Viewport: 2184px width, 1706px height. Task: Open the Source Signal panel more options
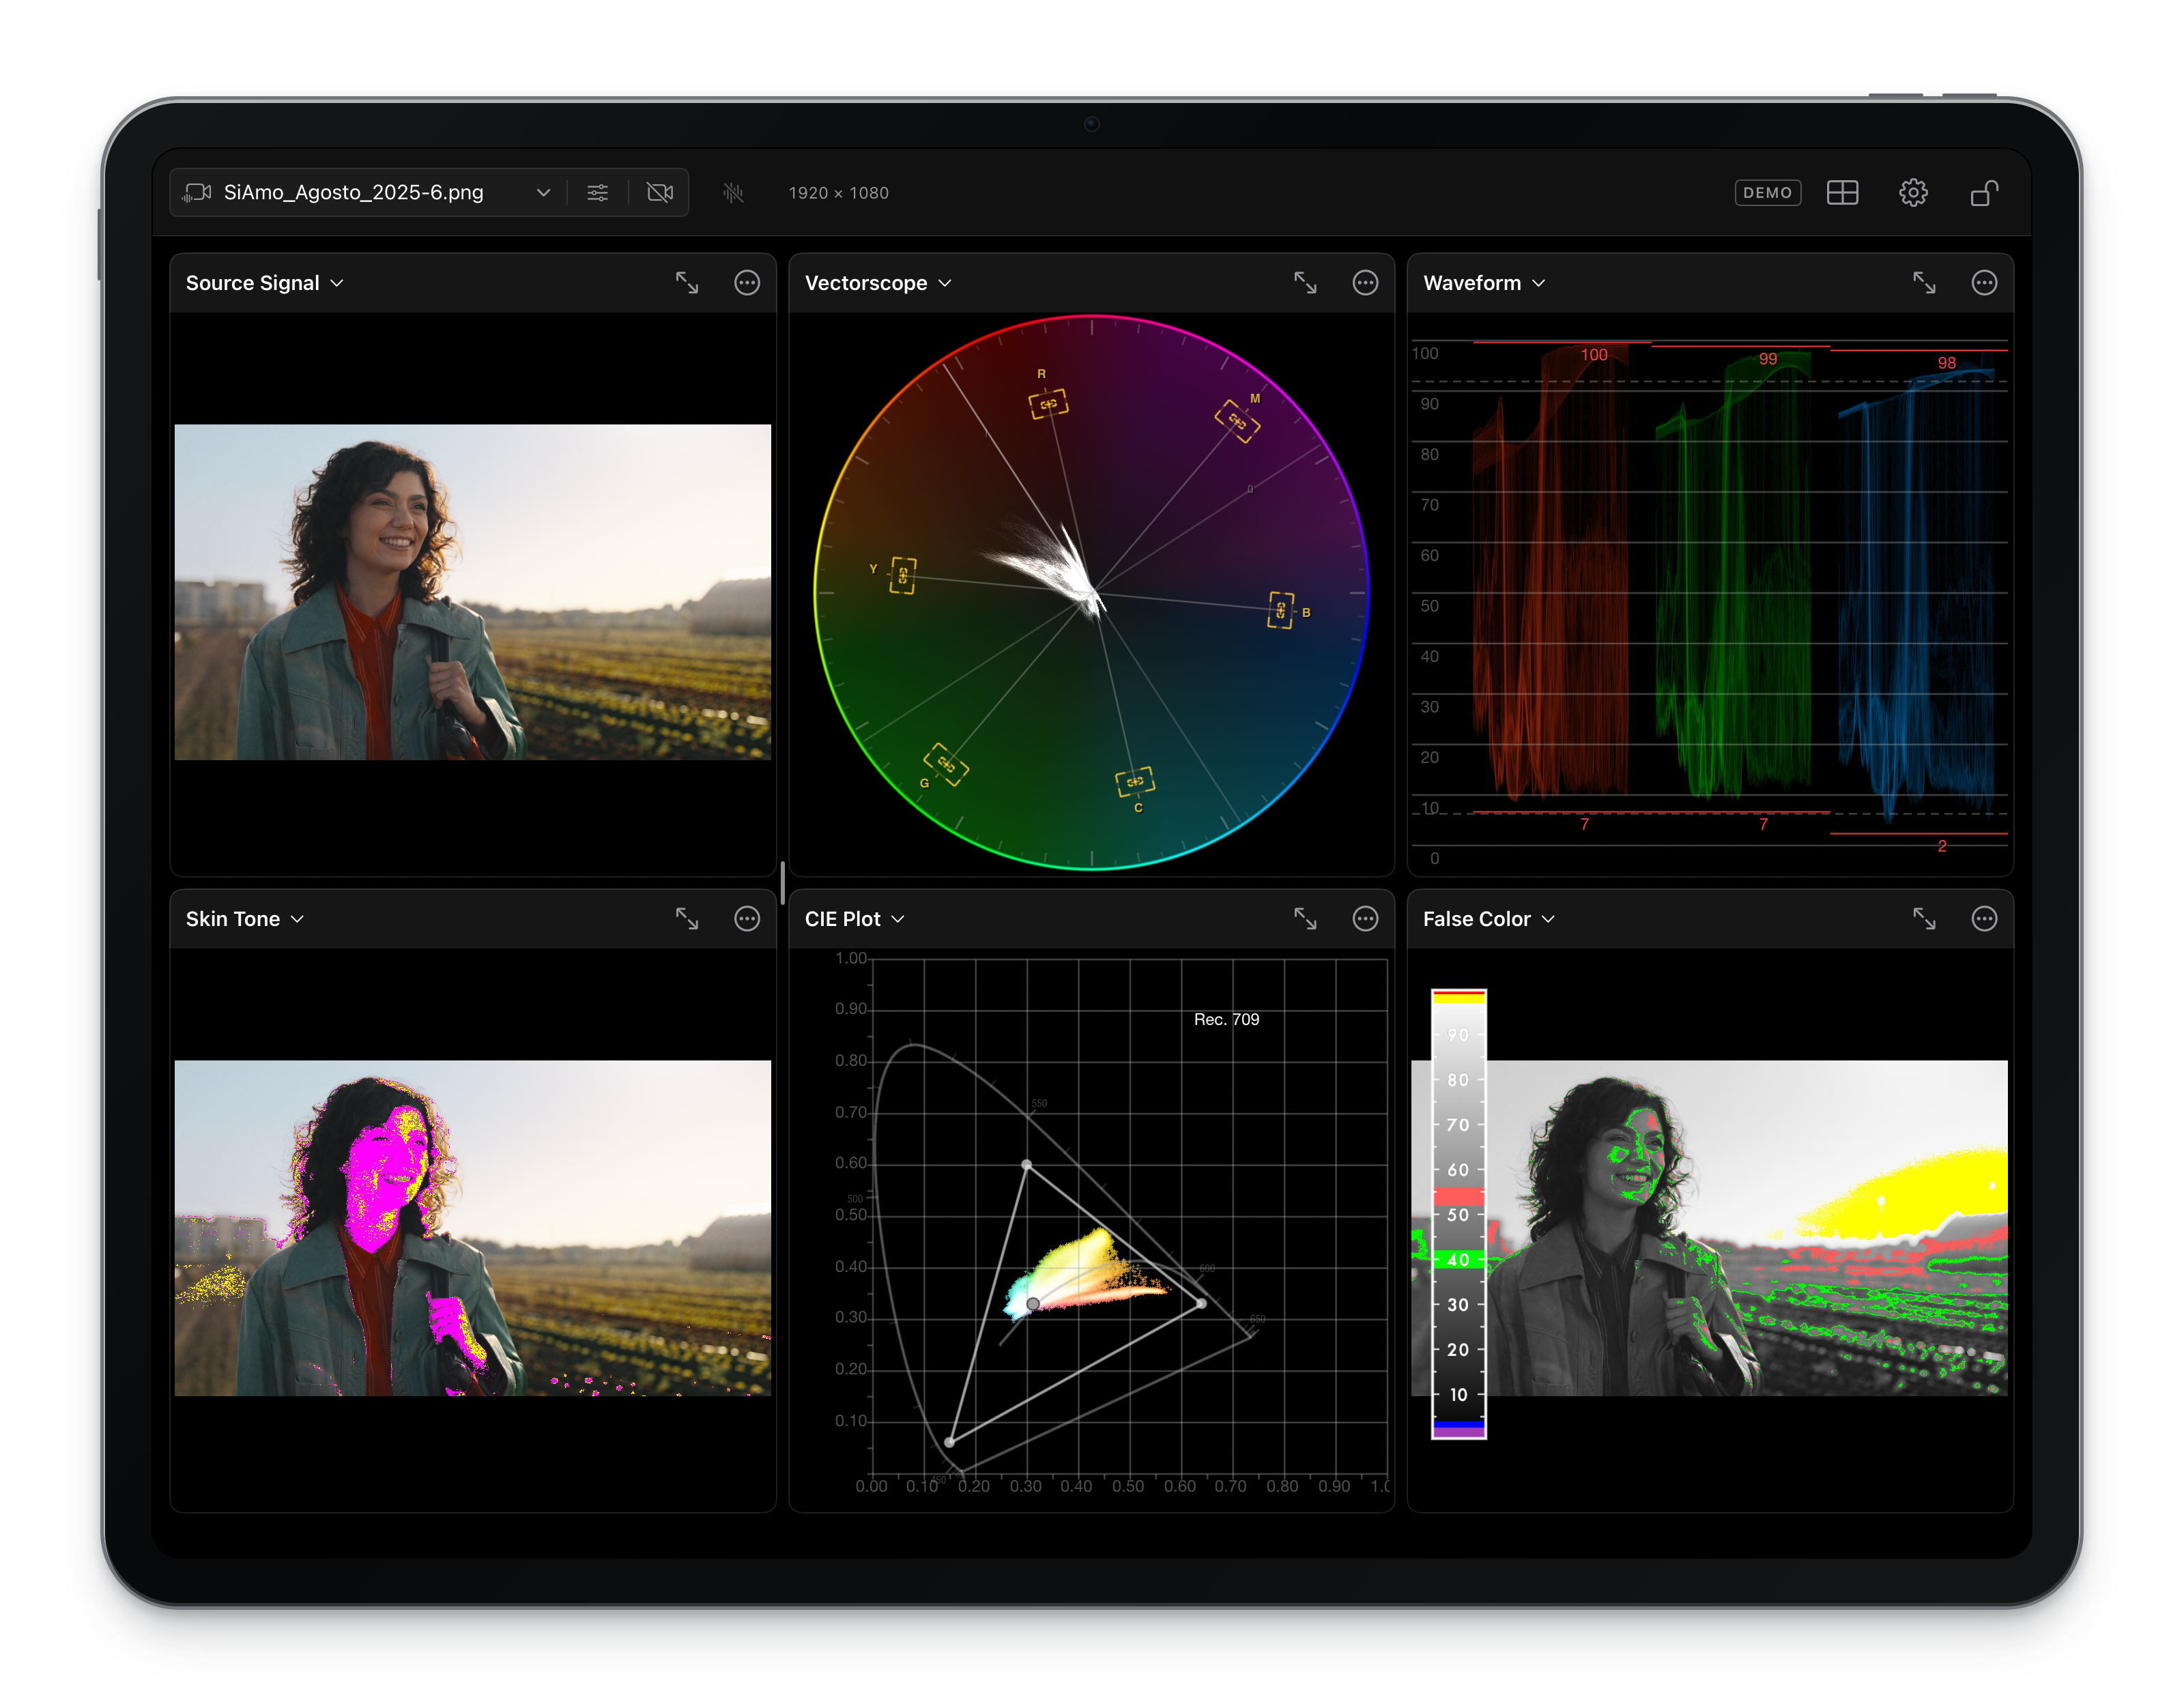tap(747, 283)
